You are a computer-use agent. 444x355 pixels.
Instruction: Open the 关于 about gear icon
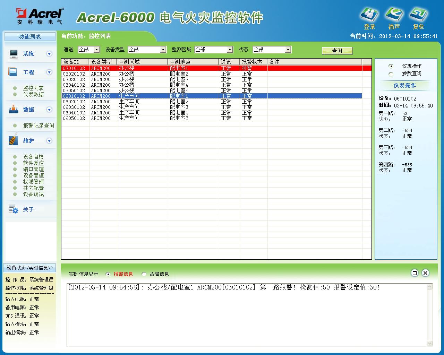click(x=14, y=209)
